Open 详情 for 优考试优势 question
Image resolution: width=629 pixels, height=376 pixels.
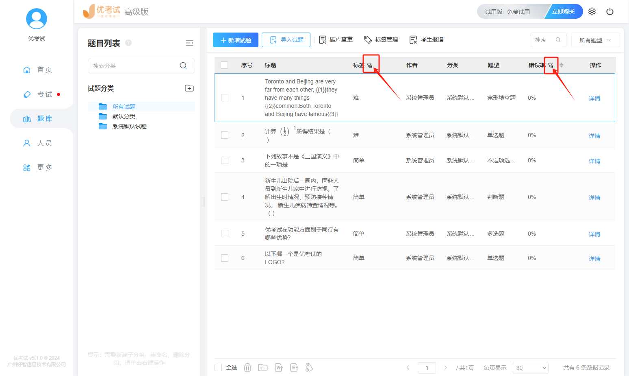click(x=594, y=234)
